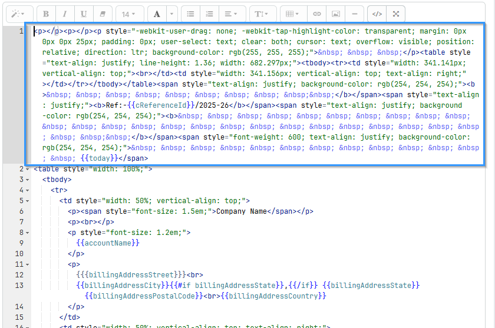Open the font size 14 dropdown

point(129,14)
